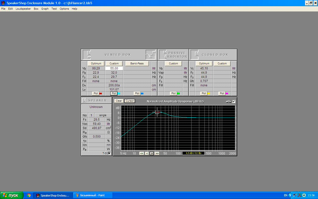
Task: Click the custom Fb value 32,0
Action: pos(114,73)
